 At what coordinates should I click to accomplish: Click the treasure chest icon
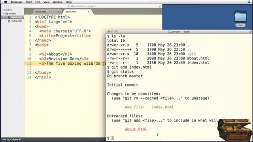[x=234, y=130]
